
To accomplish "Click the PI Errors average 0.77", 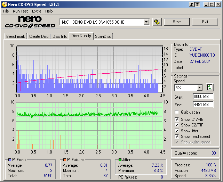I will click(49, 165).
